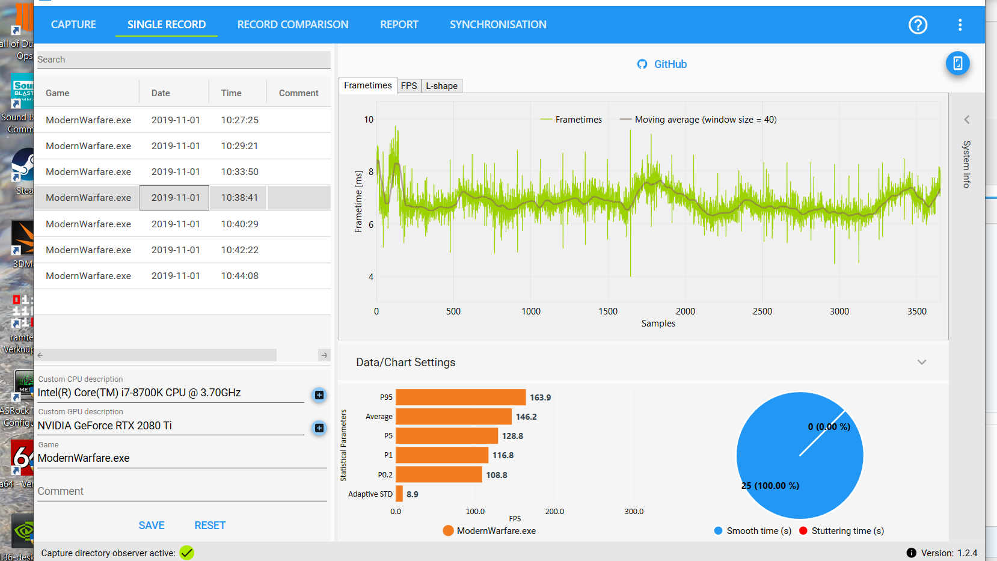Click the version info icon
This screenshot has height=561, width=997.
click(x=911, y=553)
